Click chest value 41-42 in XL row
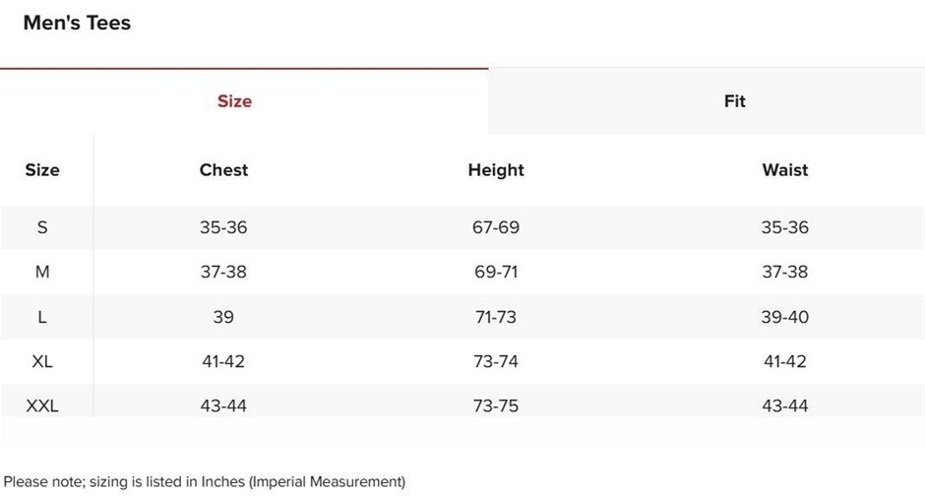Image resolution: width=925 pixels, height=497 pixels. (x=223, y=361)
